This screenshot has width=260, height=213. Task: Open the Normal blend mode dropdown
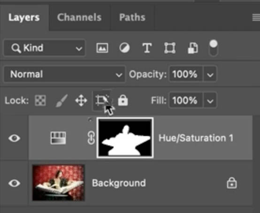64,74
